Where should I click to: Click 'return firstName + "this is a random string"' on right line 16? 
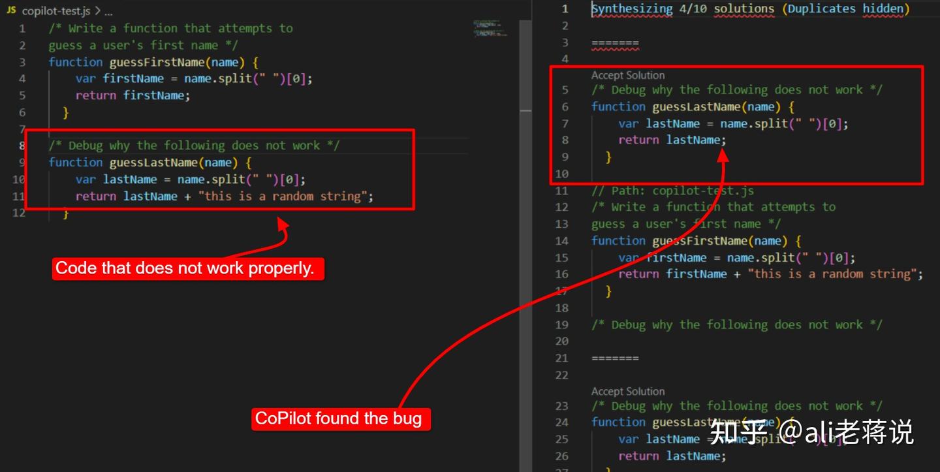click(768, 274)
